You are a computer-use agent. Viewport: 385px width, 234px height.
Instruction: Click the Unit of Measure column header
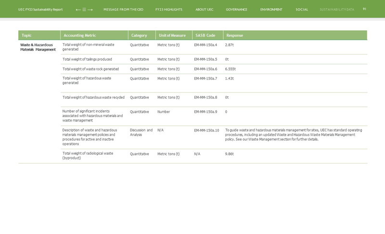(172, 36)
